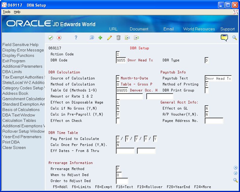
Task: Click F24=More function key text
Action: click(x=202, y=187)
